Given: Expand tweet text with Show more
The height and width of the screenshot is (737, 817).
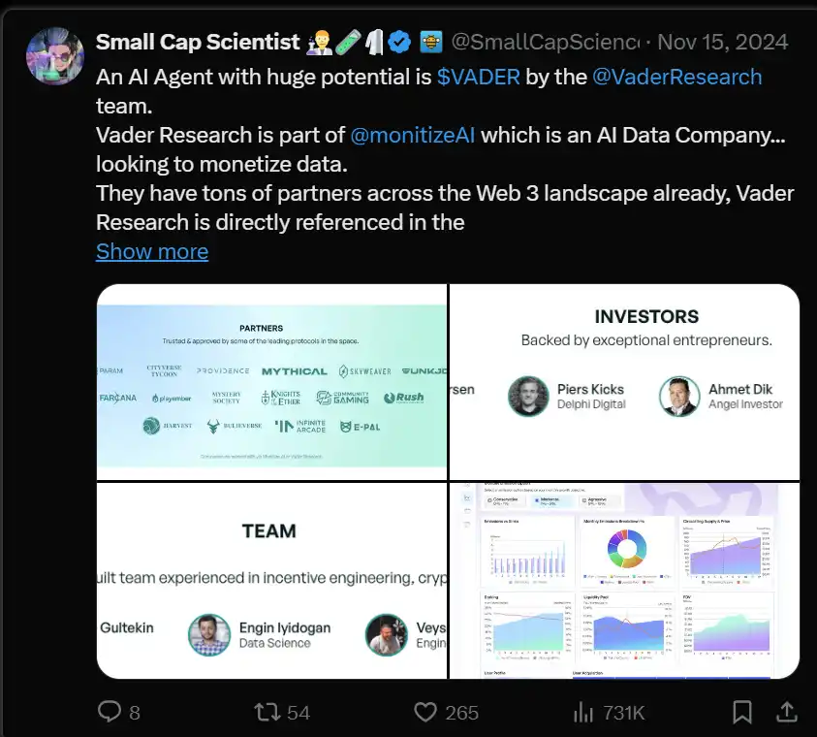Looking at the screenshot, I should 152,251.
